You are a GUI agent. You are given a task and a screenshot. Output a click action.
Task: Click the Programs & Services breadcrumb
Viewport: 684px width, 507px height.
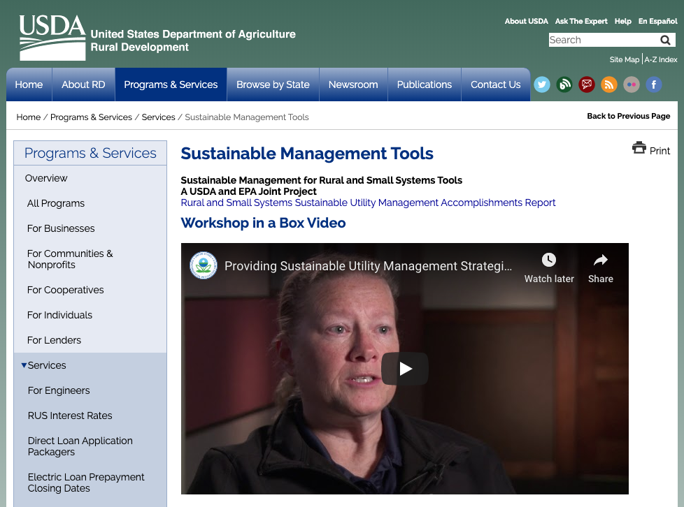pyautogui.click(x=91, y=117)
